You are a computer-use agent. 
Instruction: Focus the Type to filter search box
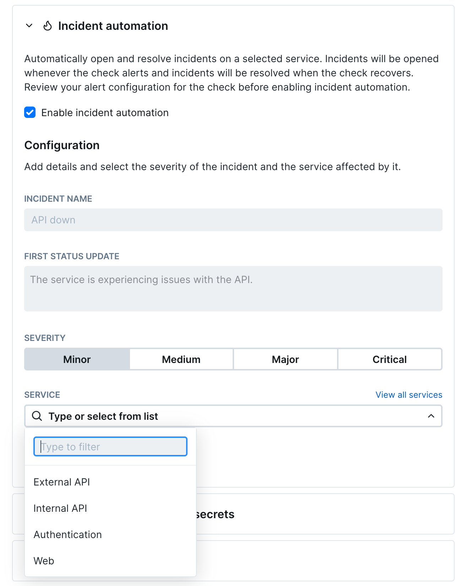pyautogui.click(x=110, y=447)
